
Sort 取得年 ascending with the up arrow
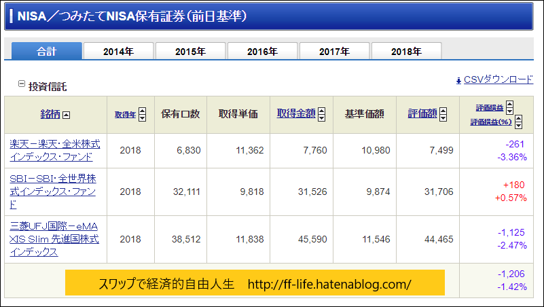click(x=142, y=111)
